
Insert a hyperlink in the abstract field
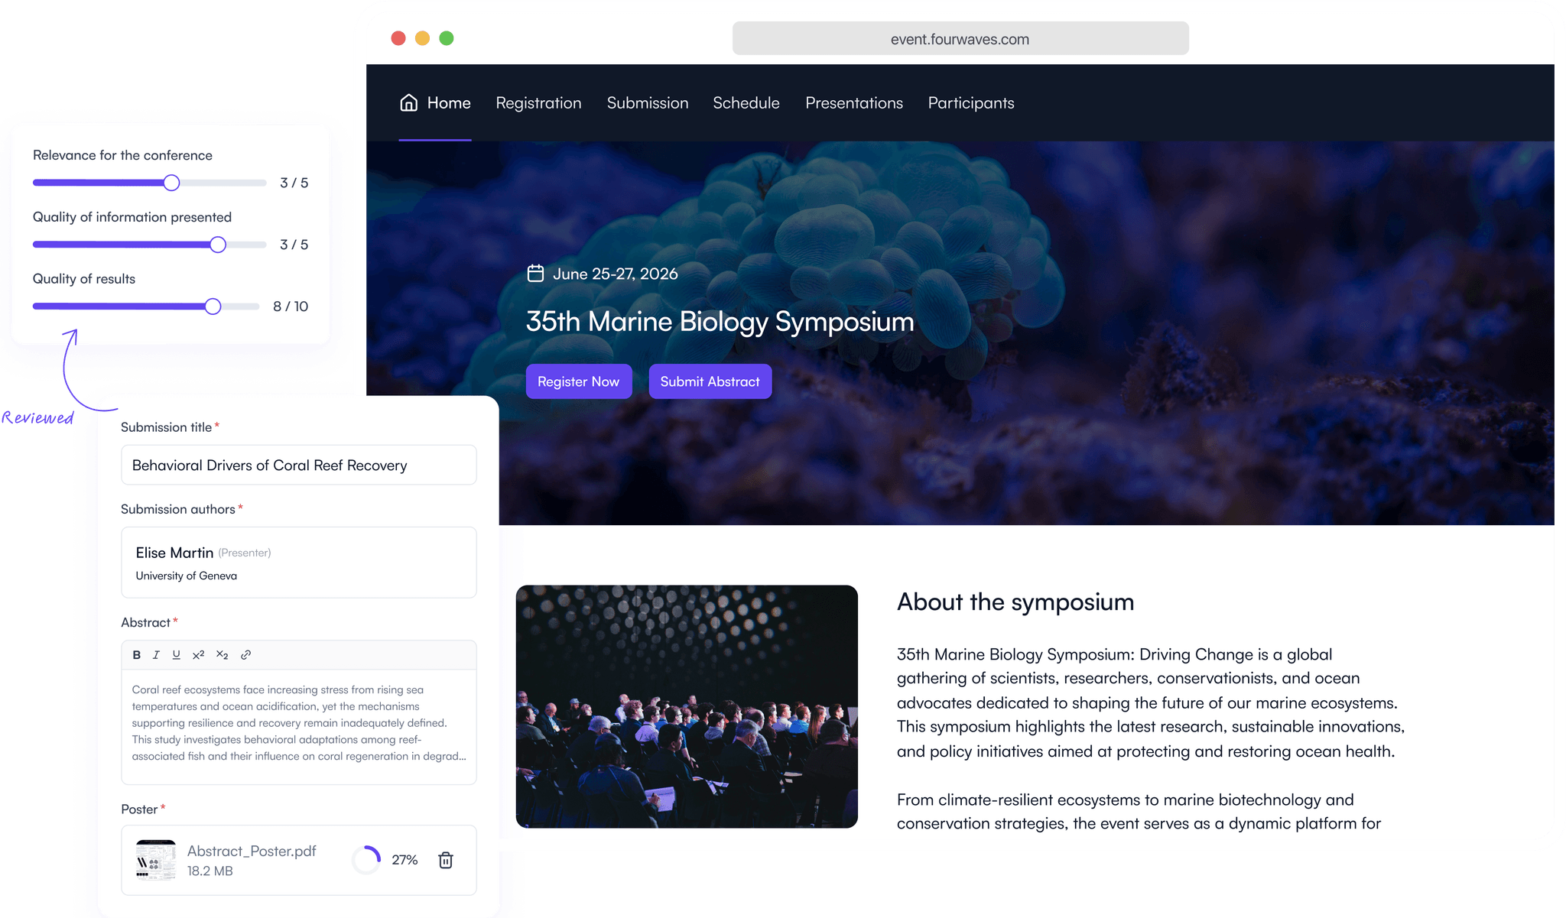[245, 655]
